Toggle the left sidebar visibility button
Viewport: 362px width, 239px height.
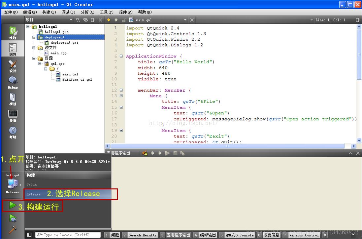tap(29, 235)
